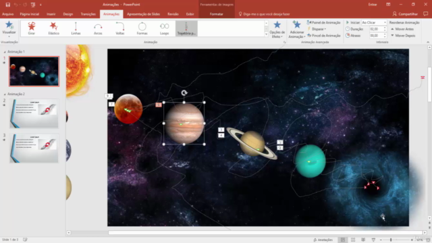Open the Arquivo tab
This screenshot has height=243, width=432.
tap(7, 14)
